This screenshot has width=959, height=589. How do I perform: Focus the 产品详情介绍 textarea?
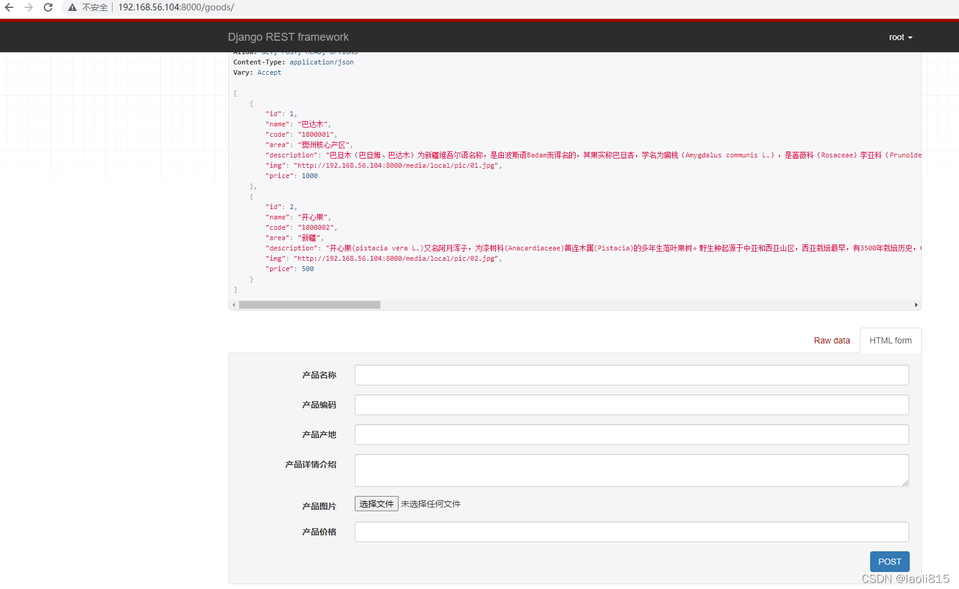pyautogui.click(x=632, y=470)
